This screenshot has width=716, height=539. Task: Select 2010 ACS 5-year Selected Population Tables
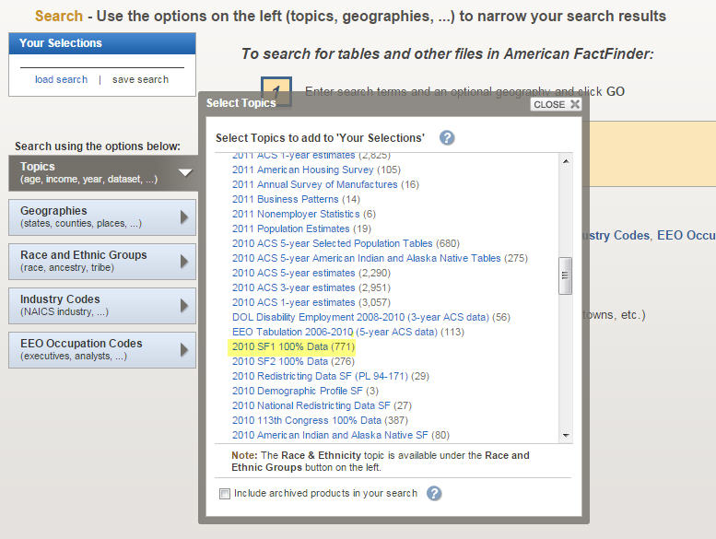[332, 244]
